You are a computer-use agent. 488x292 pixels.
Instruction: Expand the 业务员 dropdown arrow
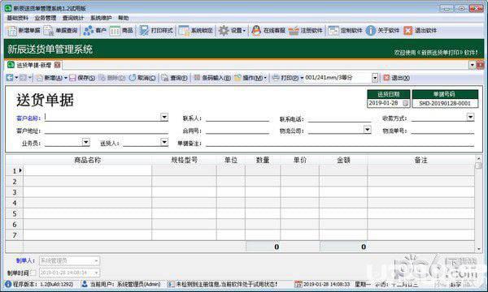[86, 142]
